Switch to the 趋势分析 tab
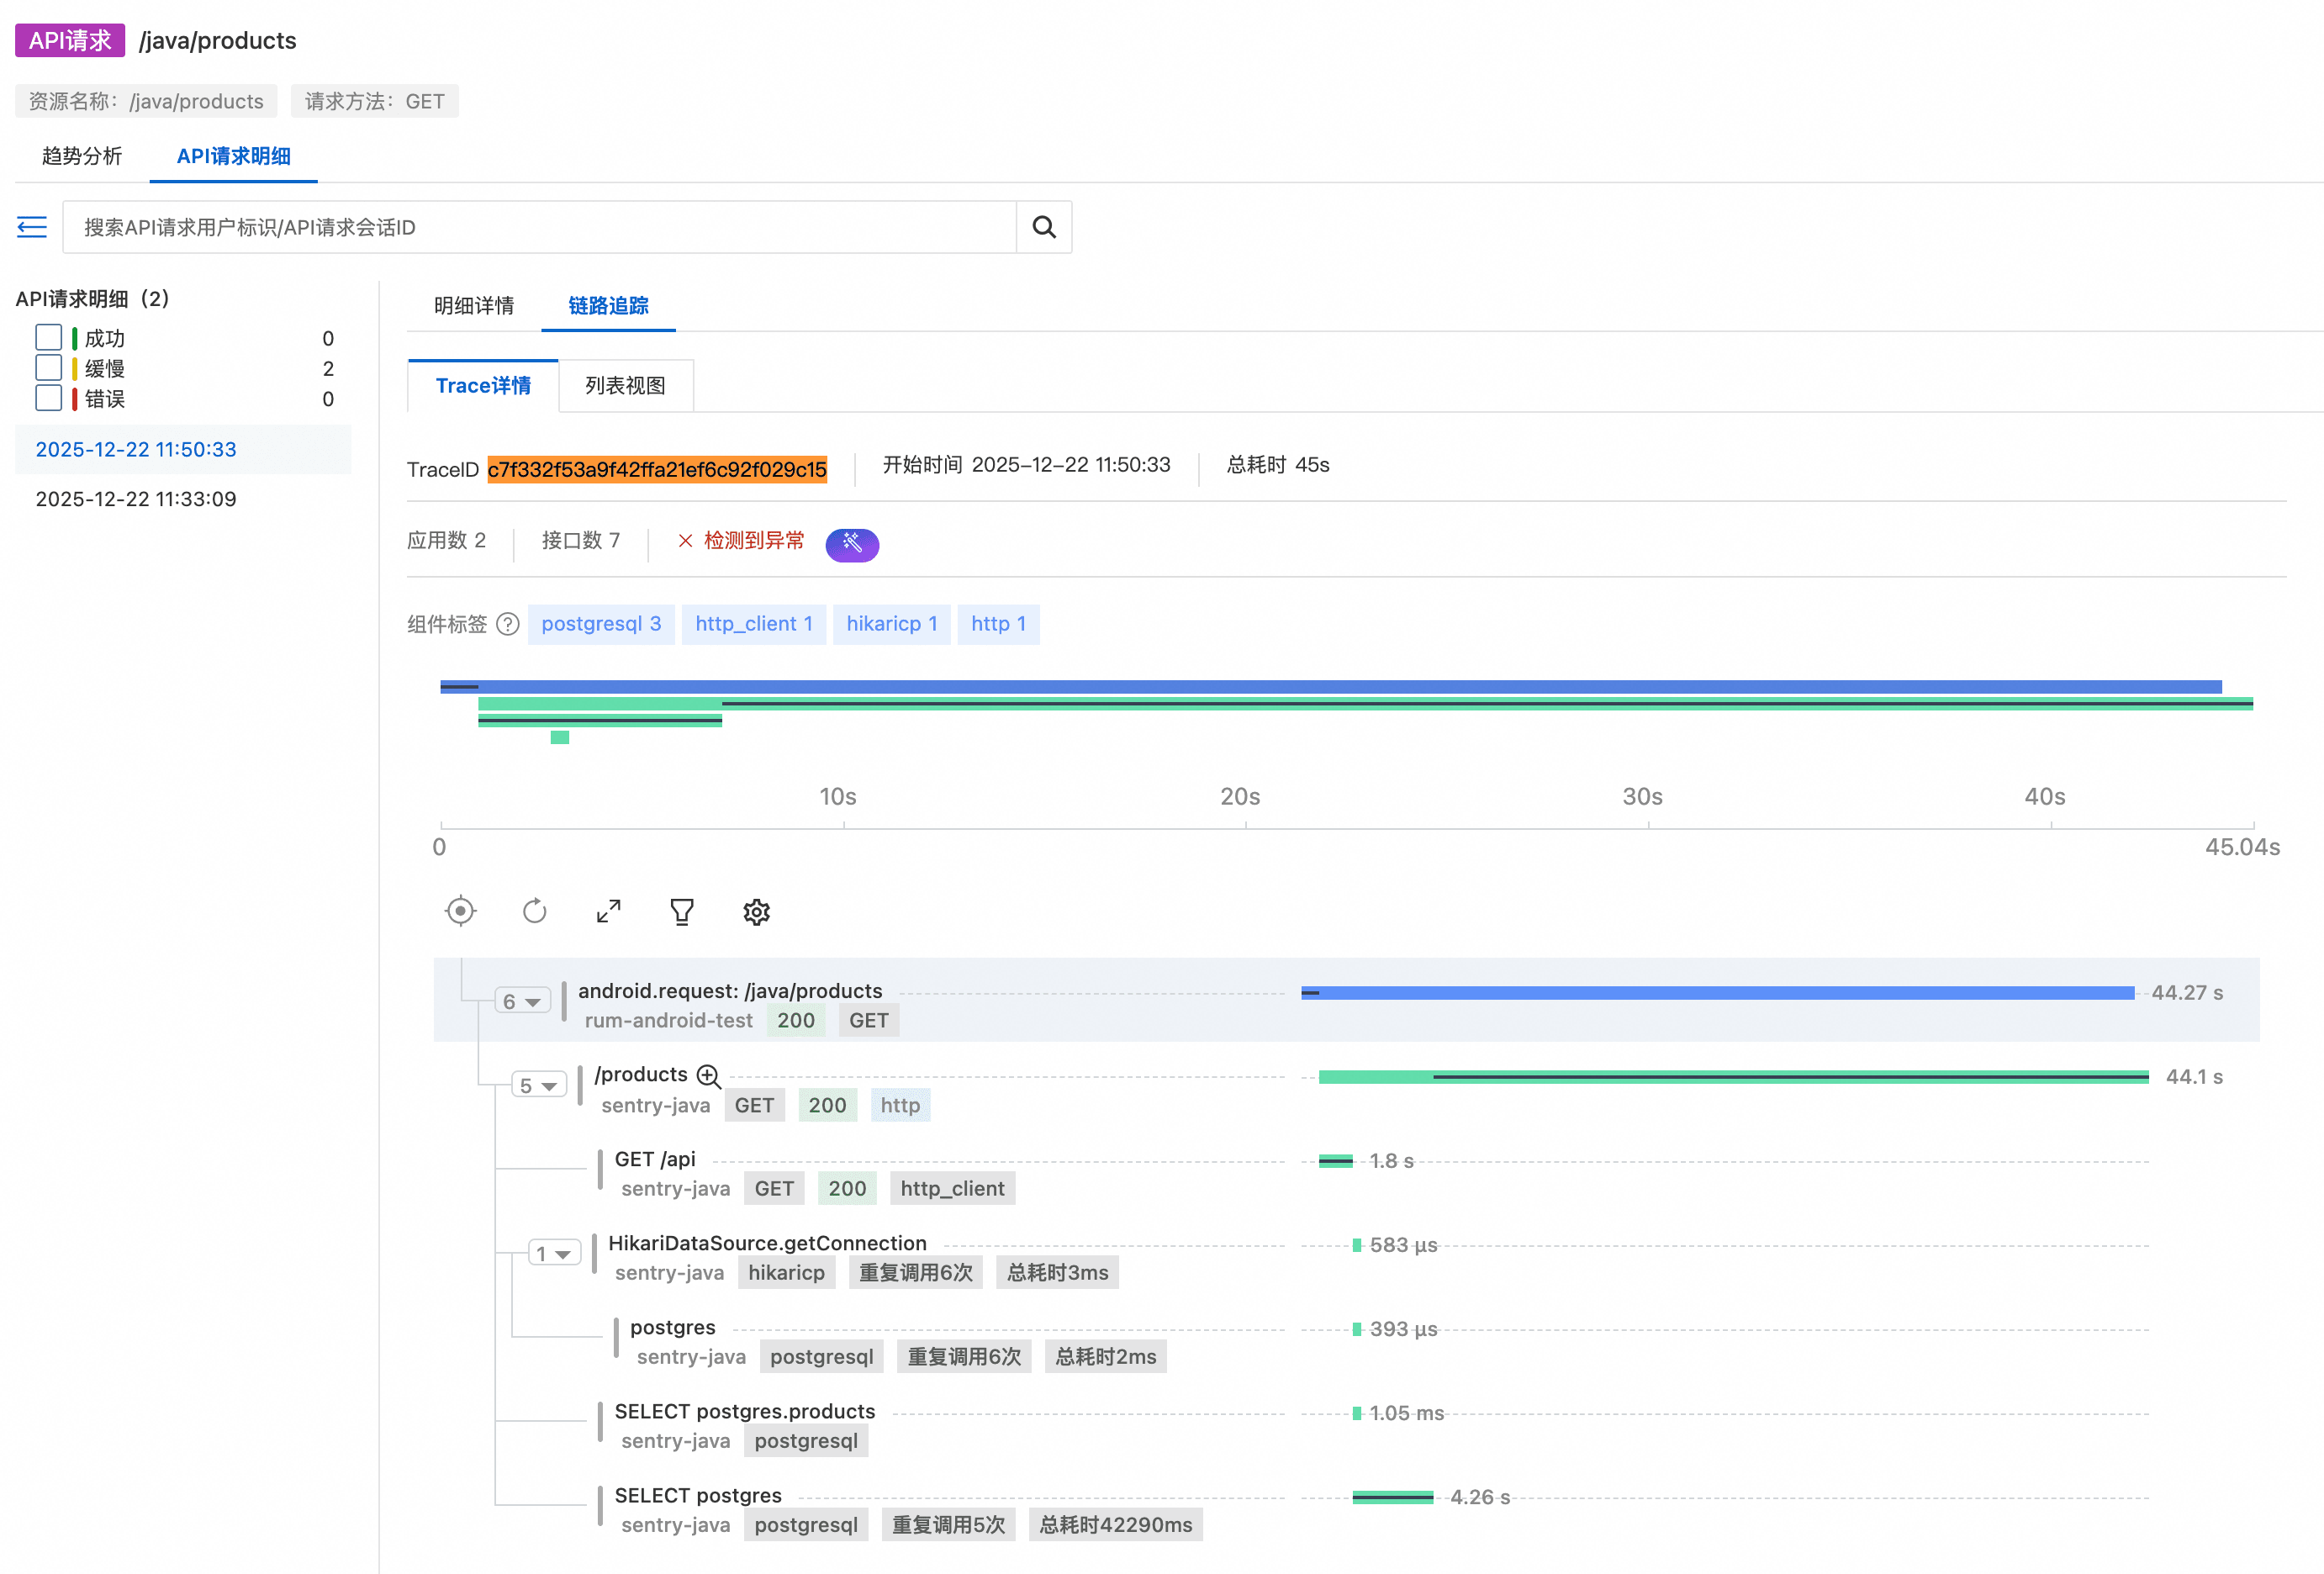Screen dimensions: 2324x1574 (82, 156)
